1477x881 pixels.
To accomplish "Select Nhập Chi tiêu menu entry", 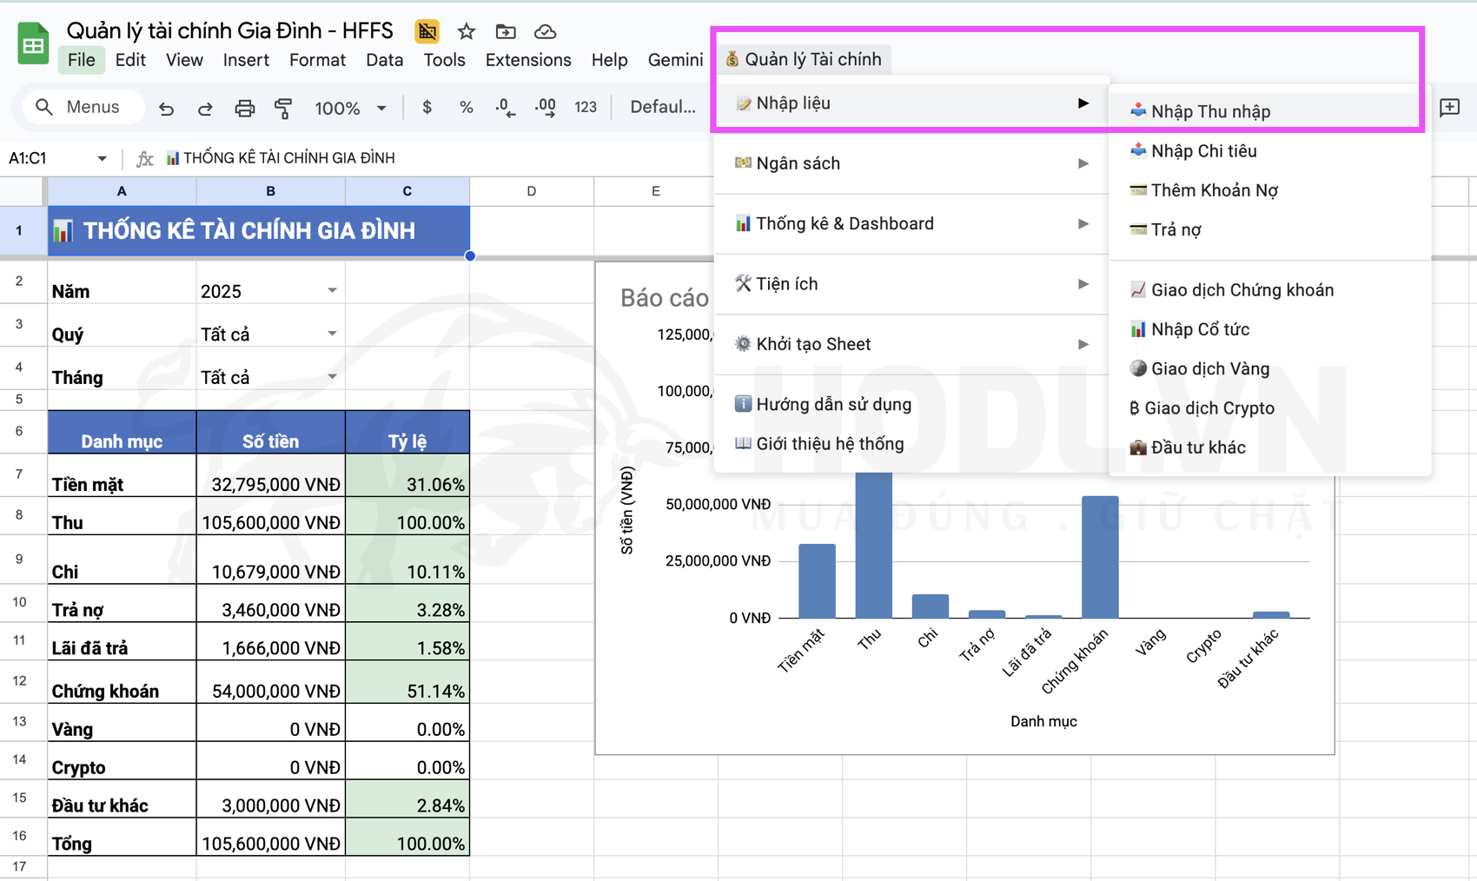I will pos(1202,151).
